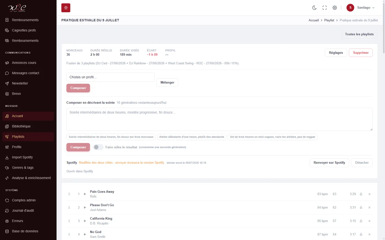Collapse the sidebar with the red hamburger button
Screen dimensions: 385x240
coord(66,8)
